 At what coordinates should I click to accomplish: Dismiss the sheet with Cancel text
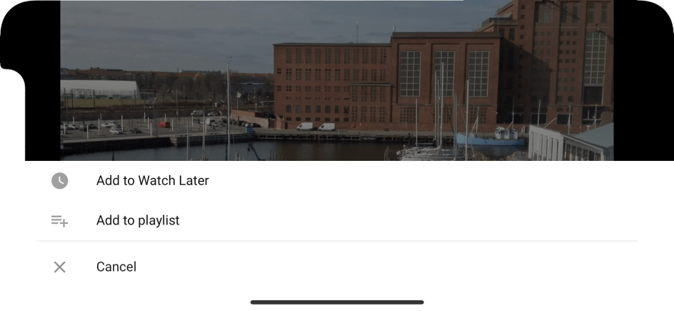(116, 267)
